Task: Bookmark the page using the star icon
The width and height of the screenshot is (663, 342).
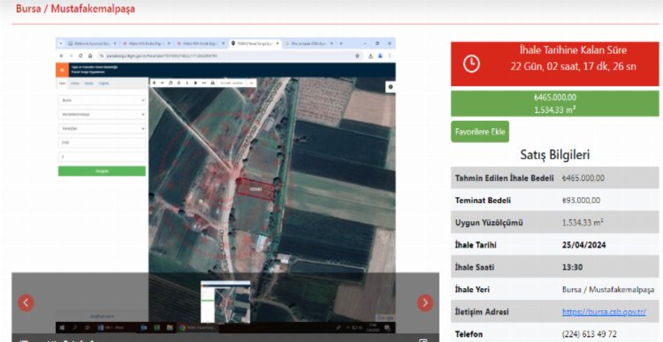Action: click(x=357, y=56)
